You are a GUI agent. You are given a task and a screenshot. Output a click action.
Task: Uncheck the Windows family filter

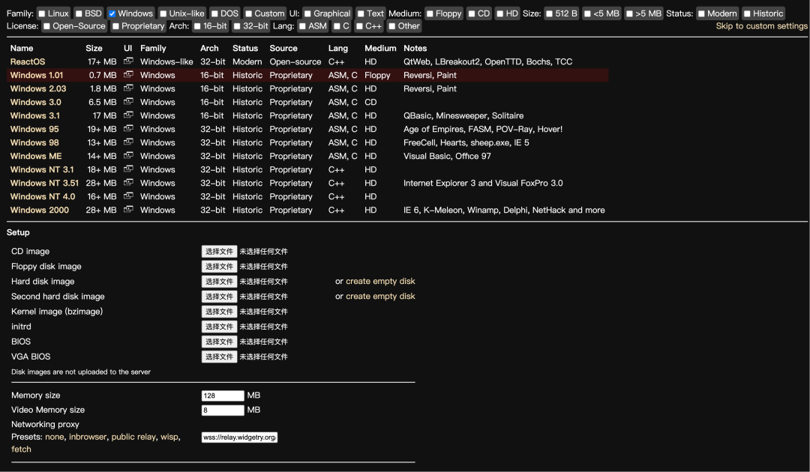tap(112, 13)
